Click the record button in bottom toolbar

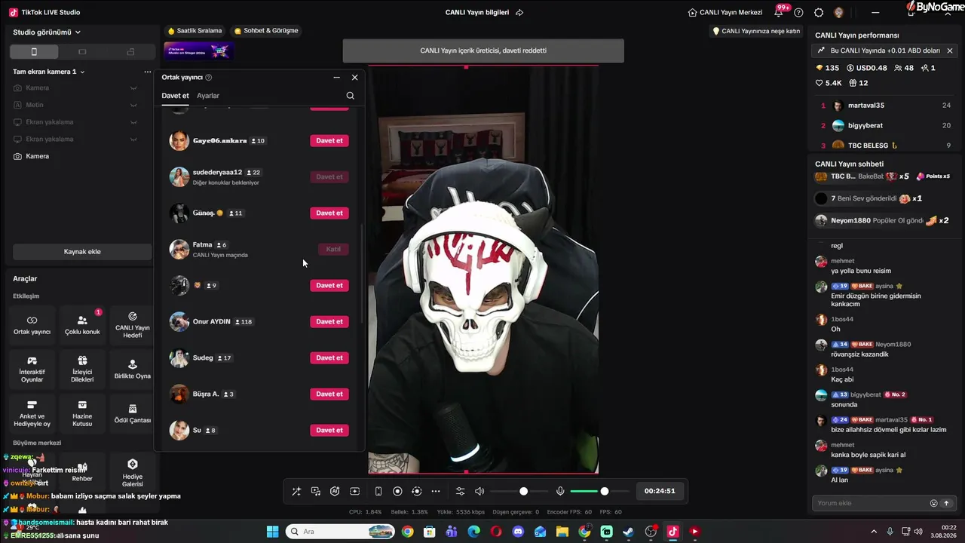(x=398, y=492)
